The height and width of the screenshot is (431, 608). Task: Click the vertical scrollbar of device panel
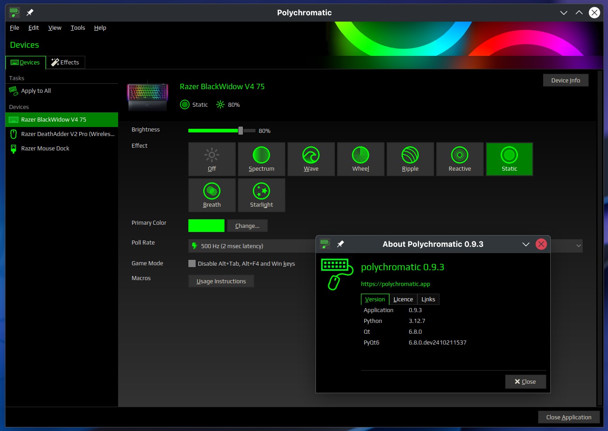(599, 238)
